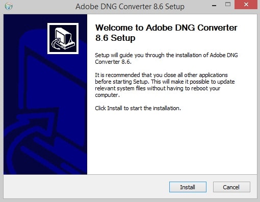The height and width of the screenshot is (202, 260).
Task: Click the white computer installer logo icon
Action: click(x=63, y=39)
